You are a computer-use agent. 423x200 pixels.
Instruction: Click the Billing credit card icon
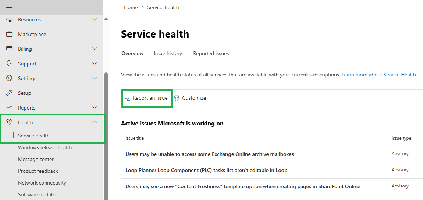(9, 49)
